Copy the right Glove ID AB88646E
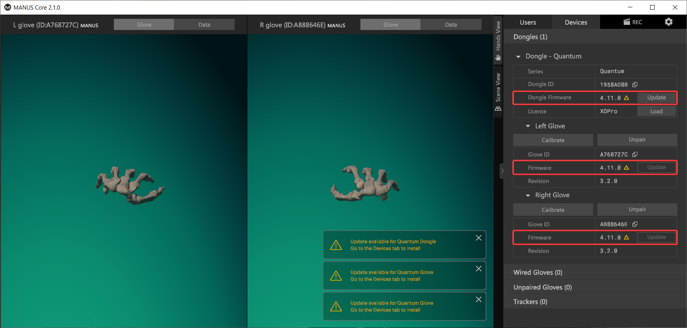This screenshot has width=687, height=328. point(635,224)
